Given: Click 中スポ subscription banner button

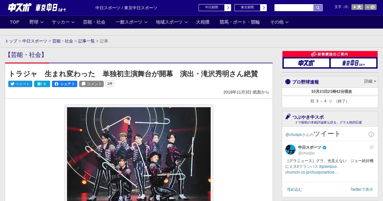Looking at the screenshot, I should coord(306,63).
